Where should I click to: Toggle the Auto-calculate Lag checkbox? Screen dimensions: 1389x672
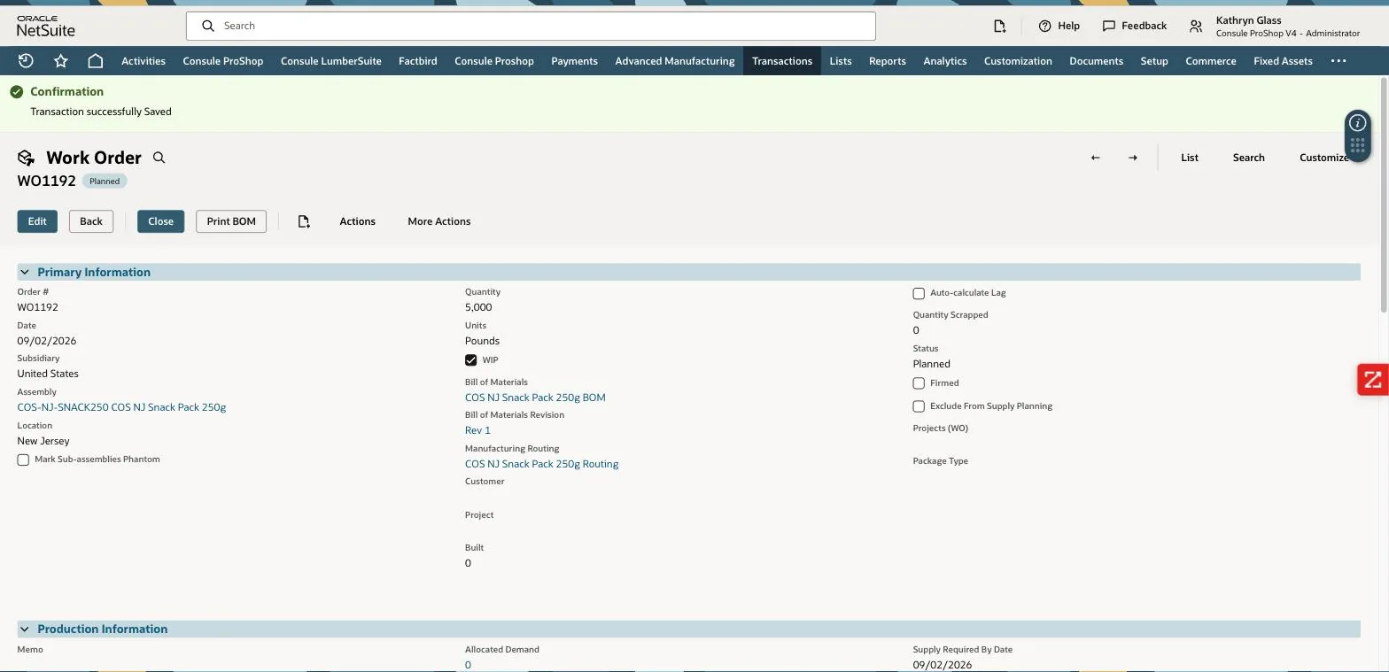pos(919,293)
